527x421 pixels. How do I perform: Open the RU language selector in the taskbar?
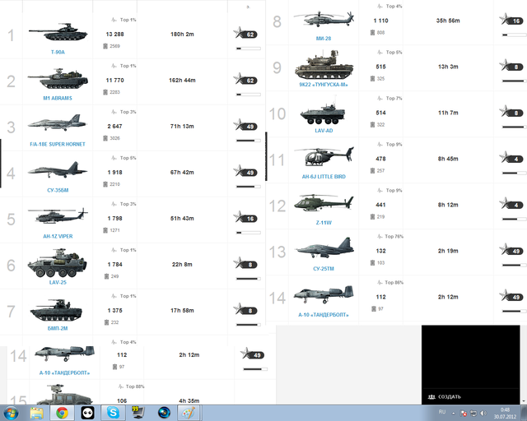(x=442, y=412)
